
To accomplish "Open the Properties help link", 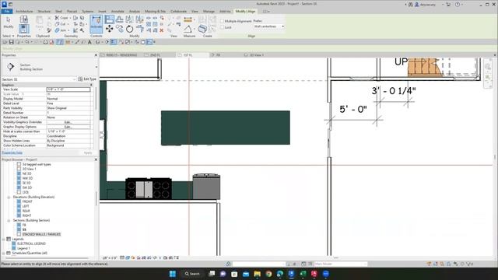I will tap(12, 152).
